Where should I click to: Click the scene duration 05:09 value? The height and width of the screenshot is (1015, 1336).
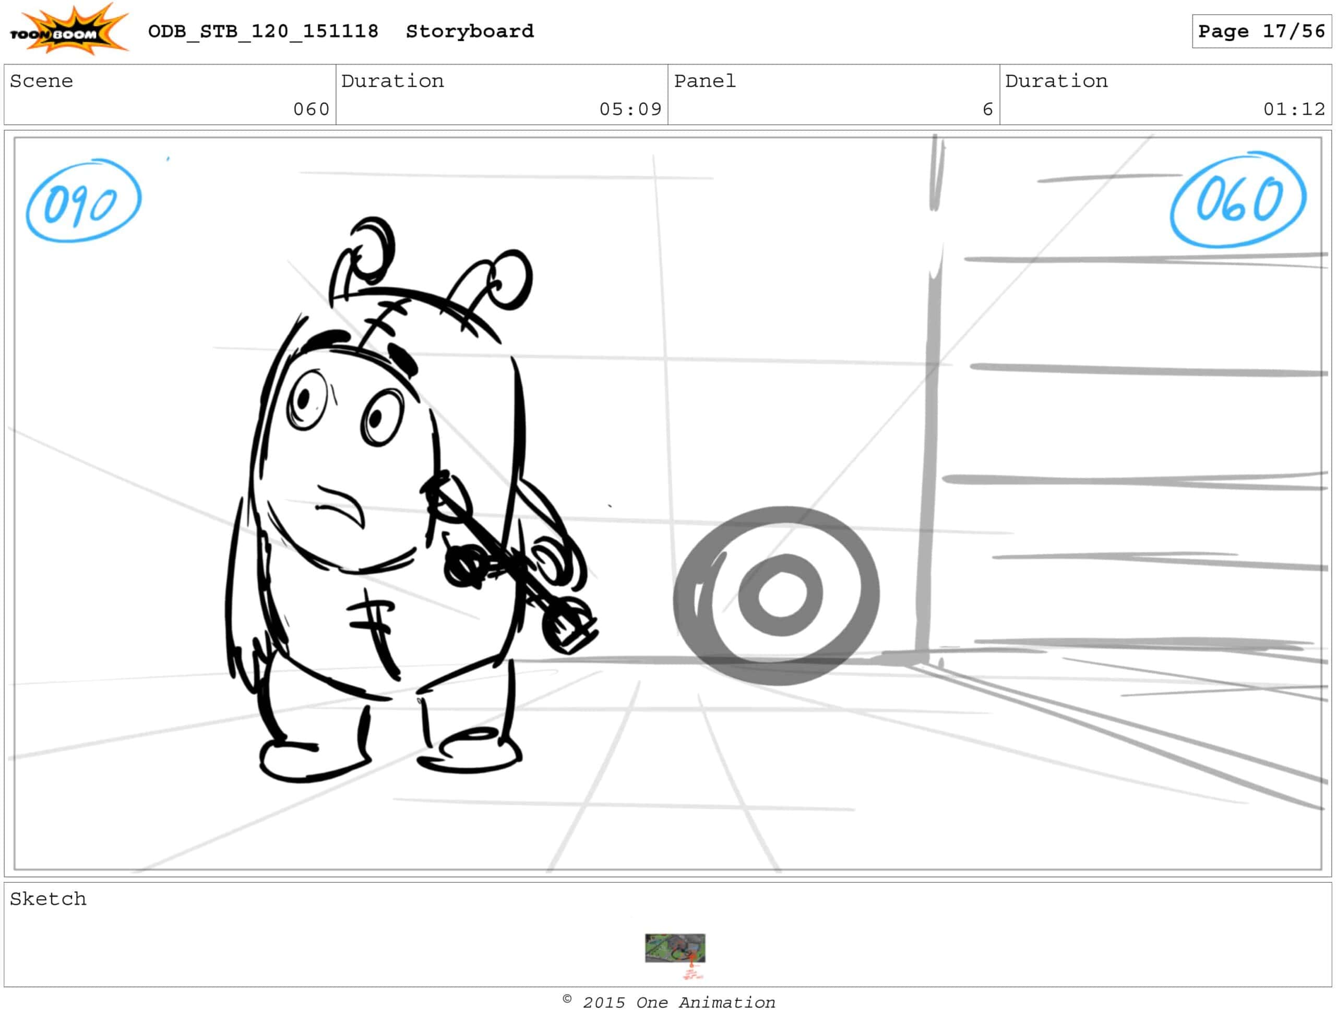coord(630,110)
